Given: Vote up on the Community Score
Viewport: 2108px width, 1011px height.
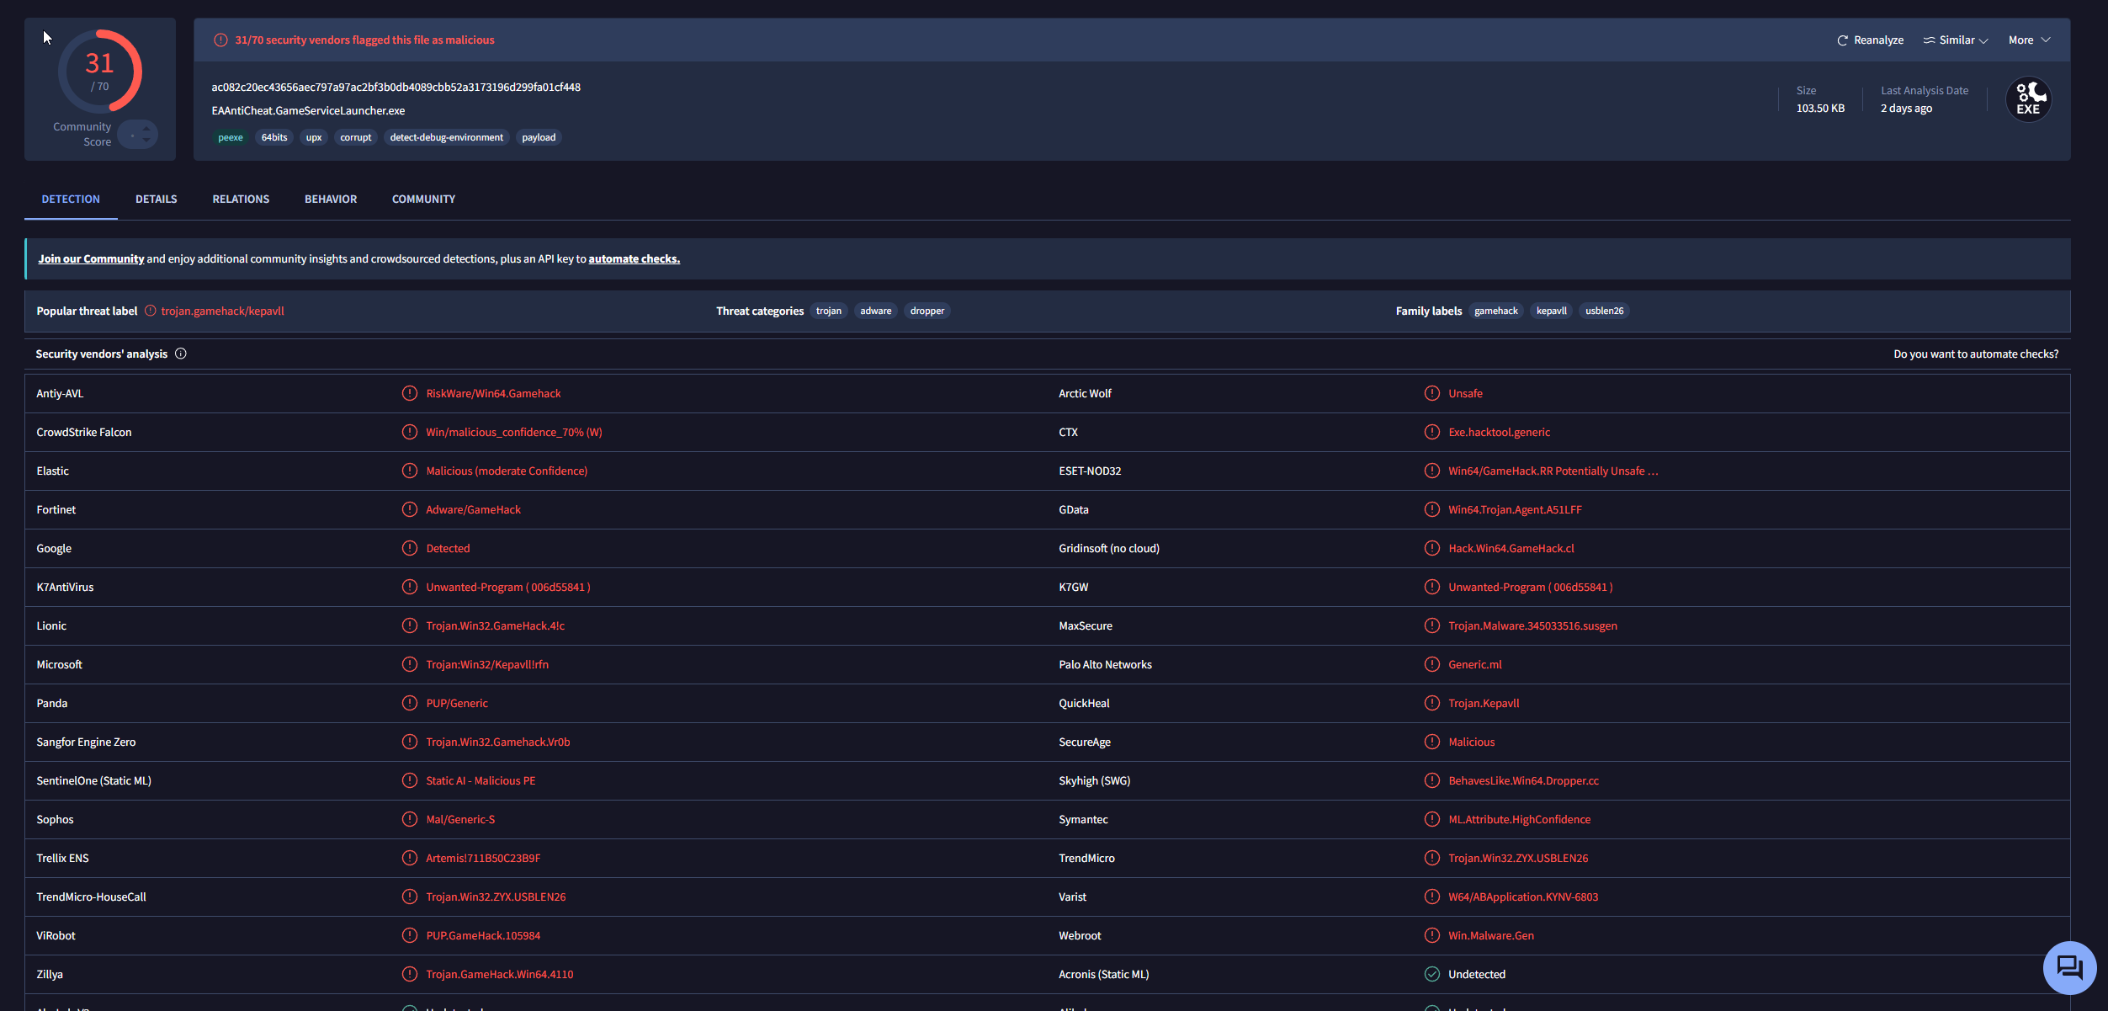Looking at the screenshot, I should tap(146, 129).
